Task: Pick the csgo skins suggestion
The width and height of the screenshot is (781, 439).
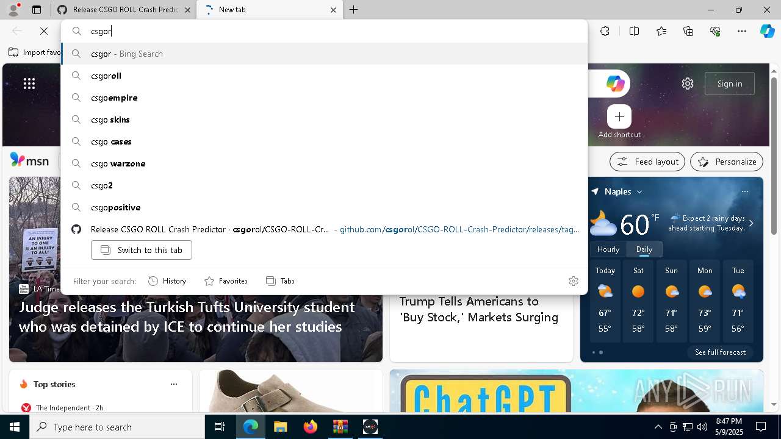Action: 325,120
